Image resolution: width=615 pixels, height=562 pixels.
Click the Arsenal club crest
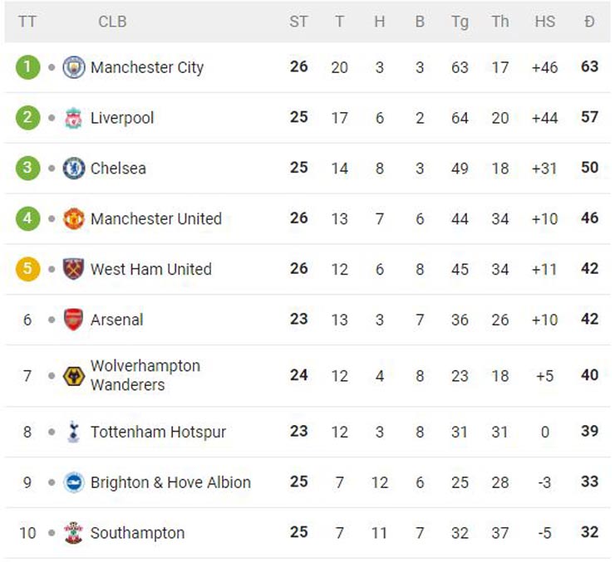74,320
